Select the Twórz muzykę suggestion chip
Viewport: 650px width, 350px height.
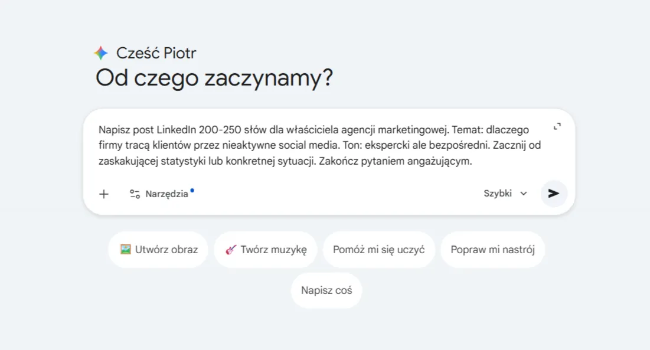coord(266,250)
